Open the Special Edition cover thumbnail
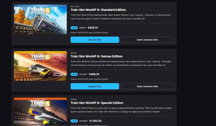Screen dimensions: 216x126 coord(40,112)
